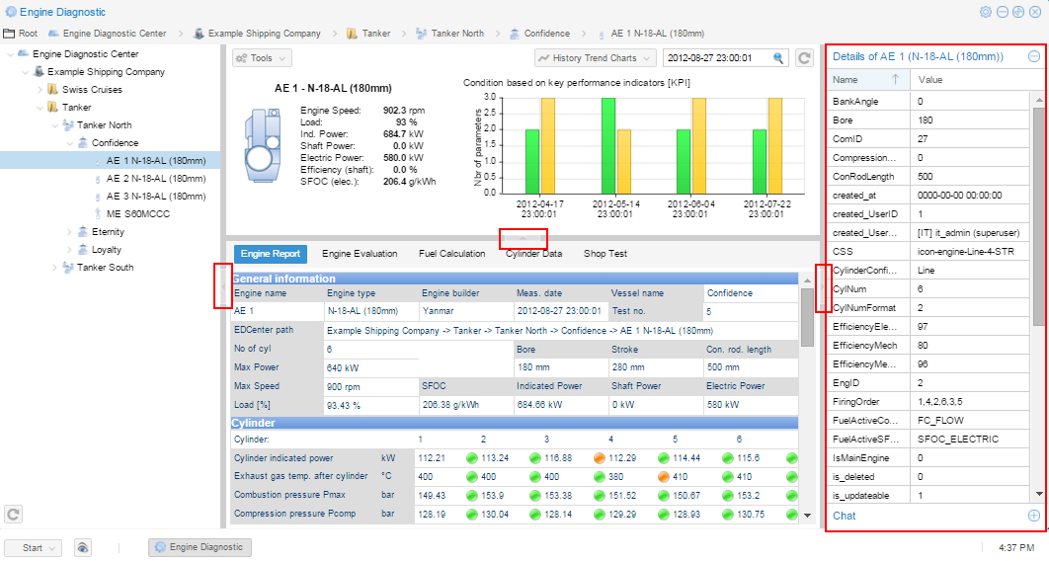Expand the Chat panel with the plus icon

1033,516
